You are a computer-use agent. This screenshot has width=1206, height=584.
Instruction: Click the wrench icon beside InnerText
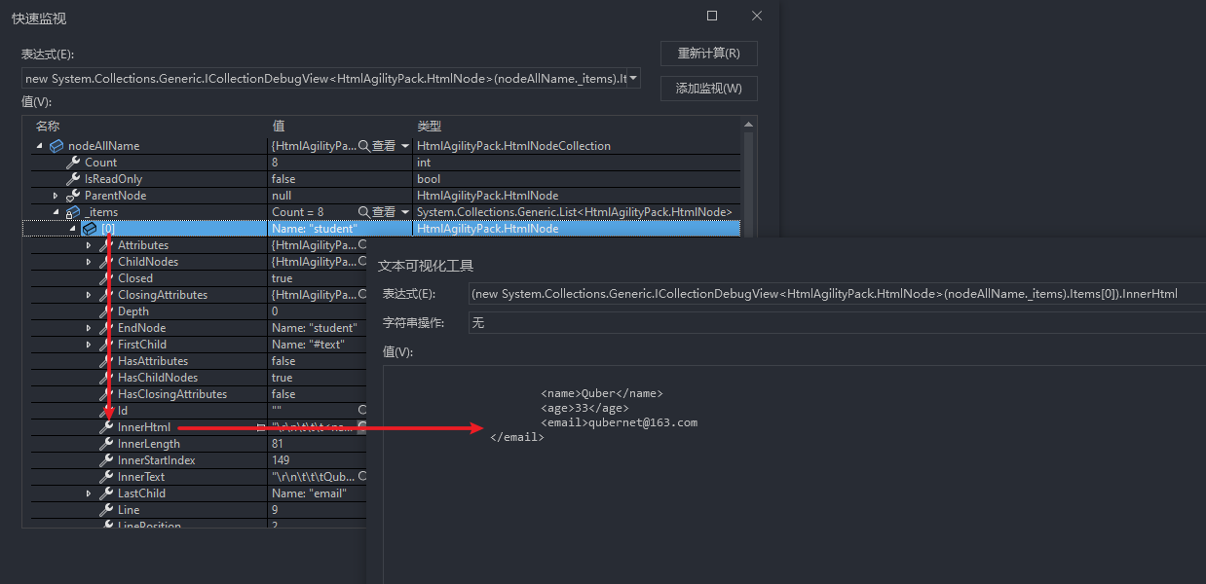[x=106, y=477]
